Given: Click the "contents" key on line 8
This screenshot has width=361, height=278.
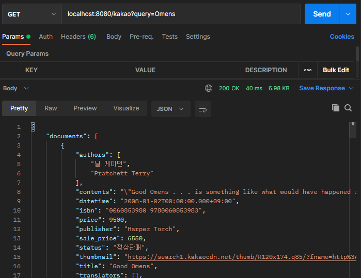Looking at the screenshot, I should [94, 192].
